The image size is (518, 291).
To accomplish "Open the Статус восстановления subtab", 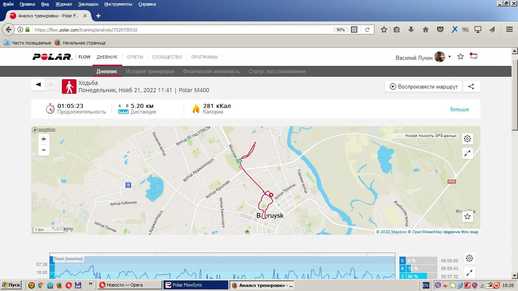I will coord(277,72).
